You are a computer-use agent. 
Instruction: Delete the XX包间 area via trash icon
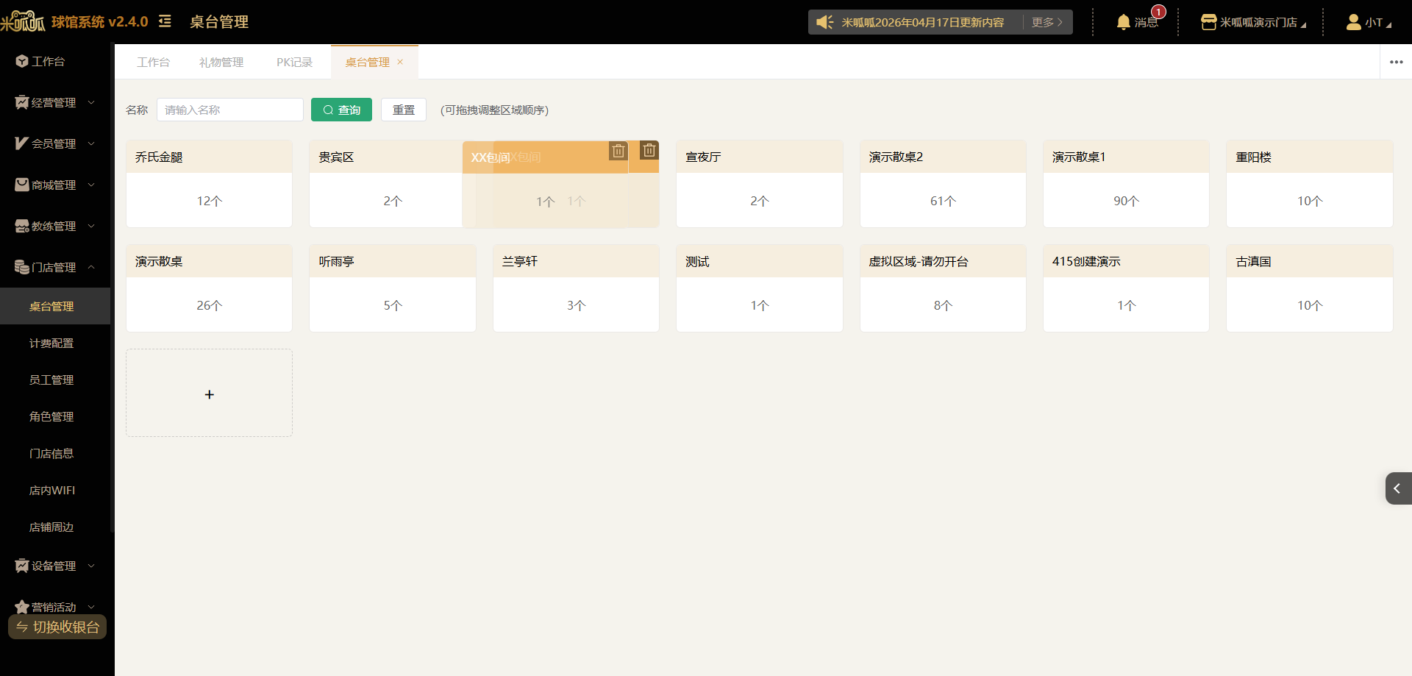coord(649,150)
